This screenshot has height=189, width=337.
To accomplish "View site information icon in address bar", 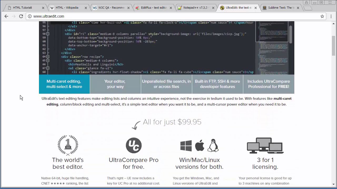I will (x=30, y=16).
